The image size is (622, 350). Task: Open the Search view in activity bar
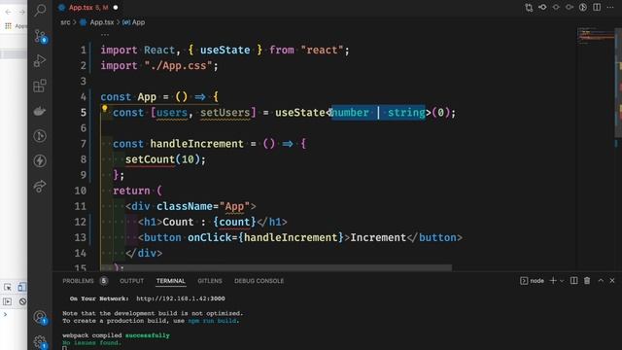(x=40, y=11)
